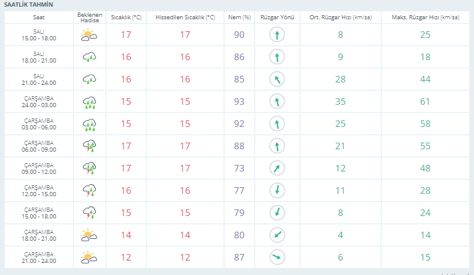Select the ÇARŞAMBA 06.00 - 09.00 time cell
This screenshot has height=275, width=474.
(x=39, y=146)
